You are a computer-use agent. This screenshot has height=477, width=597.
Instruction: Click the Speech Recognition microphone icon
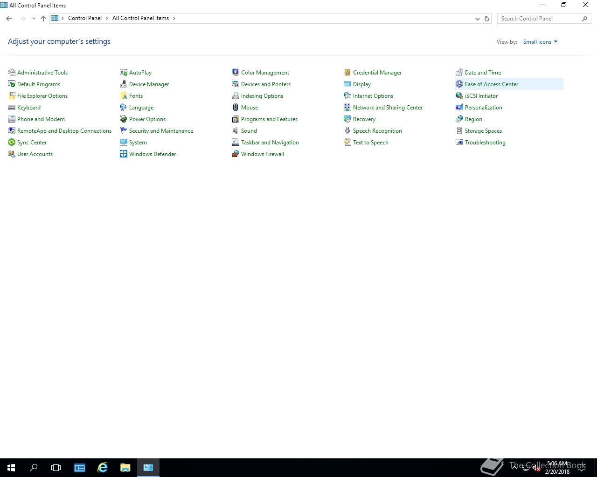click(x=347, y=130)
